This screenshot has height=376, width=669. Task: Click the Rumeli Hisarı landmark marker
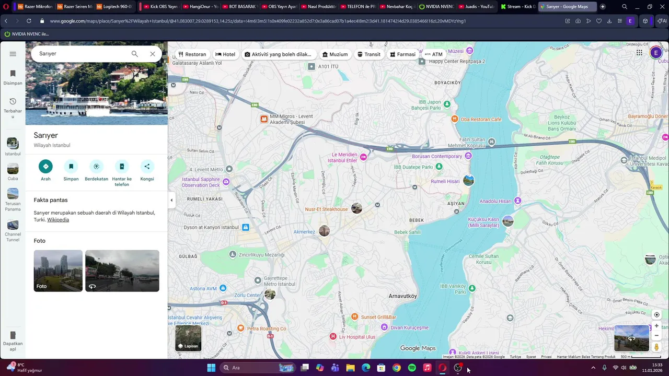coord(468,181)
